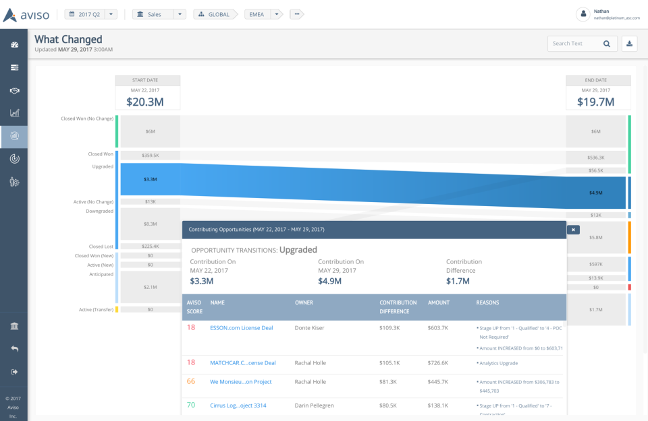Click the Contribution Difference column header

398,307
